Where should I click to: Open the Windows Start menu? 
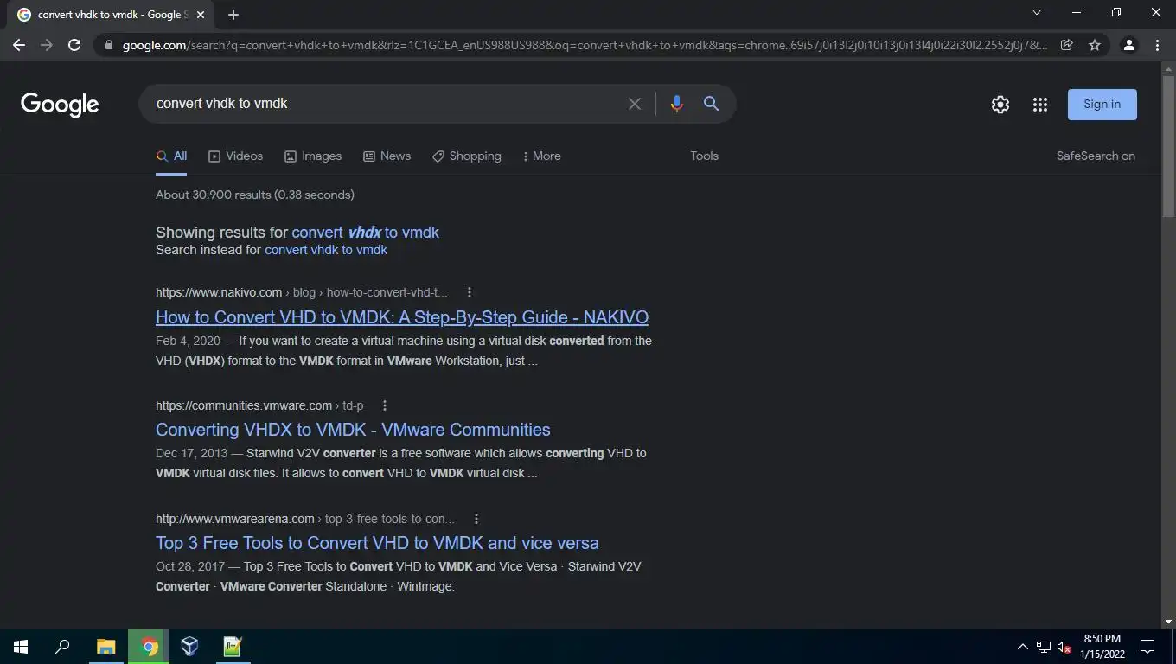21,647
